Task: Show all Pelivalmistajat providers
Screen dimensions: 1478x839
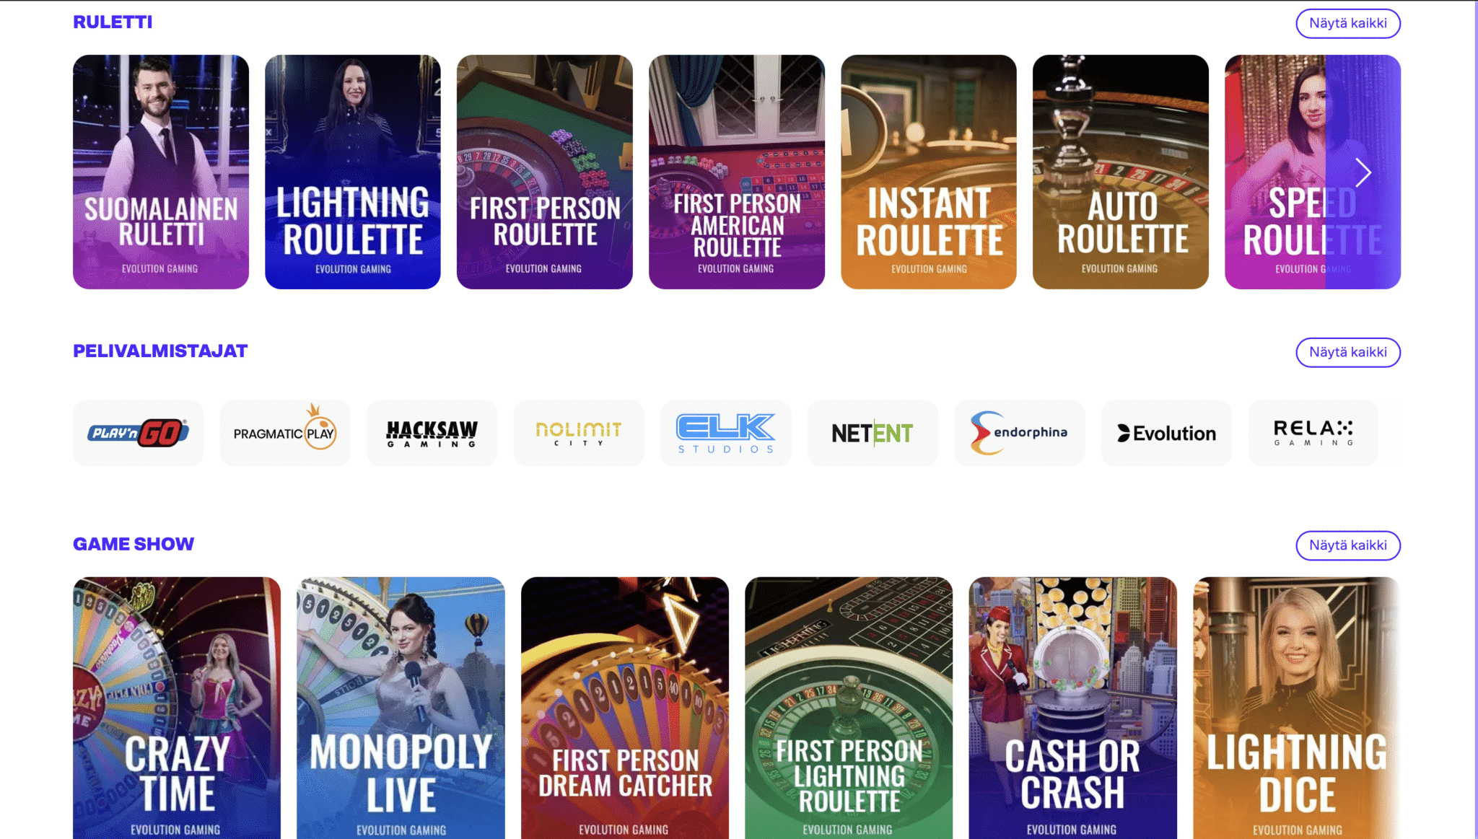Action: tap(1347, 352)
